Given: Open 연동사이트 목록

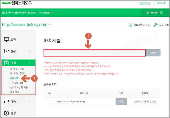Looking at the screenshot, I should (142, 25).
